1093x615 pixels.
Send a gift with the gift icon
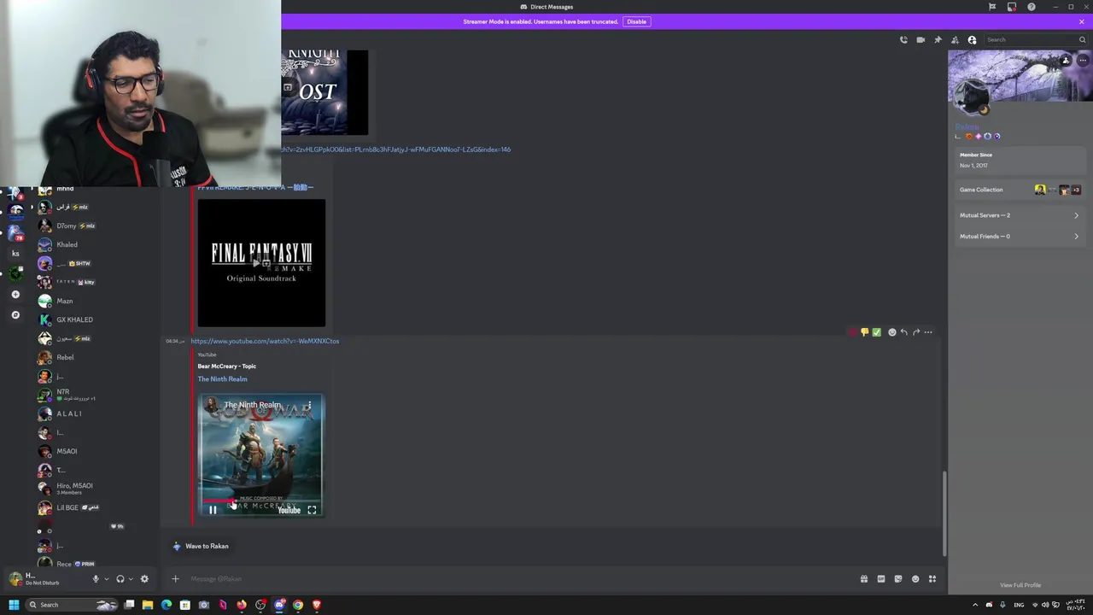point(864,579)
